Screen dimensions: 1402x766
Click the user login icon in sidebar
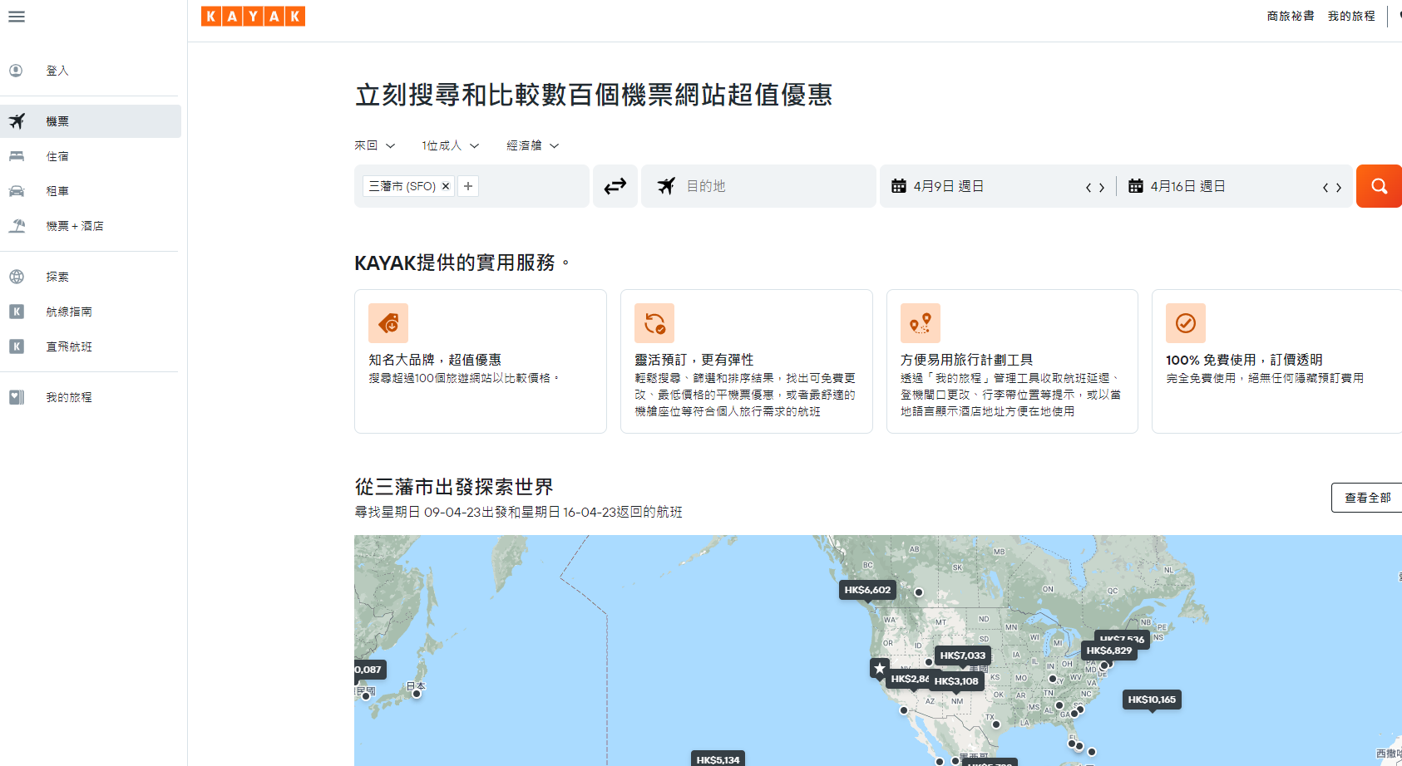pos(17,71)
